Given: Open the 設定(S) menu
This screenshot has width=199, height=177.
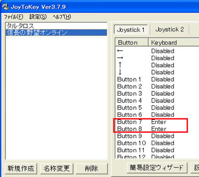Looking at the screenshot, I should [38, 17].
